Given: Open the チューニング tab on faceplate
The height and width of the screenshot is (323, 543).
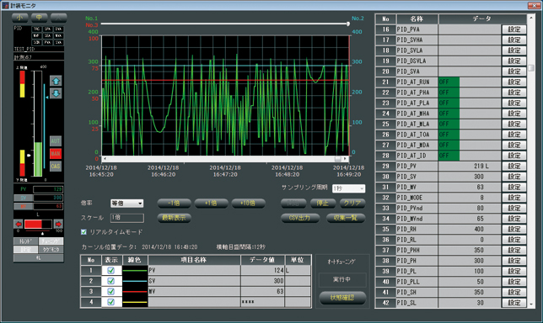Looking at the screenshot, I should pos(51,241).
